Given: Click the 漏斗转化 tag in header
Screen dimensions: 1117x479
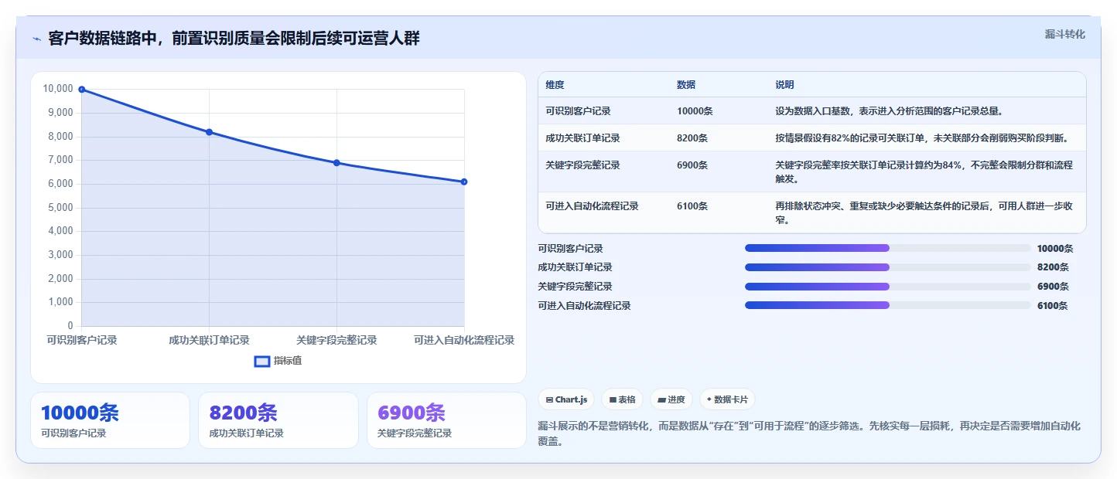Looking at the screenshot, I should point(1064,34).
